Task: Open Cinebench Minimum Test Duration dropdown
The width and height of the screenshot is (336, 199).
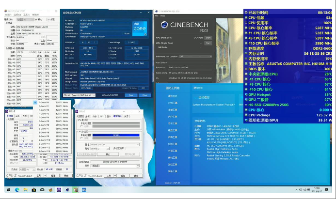Action: (195, 57)
